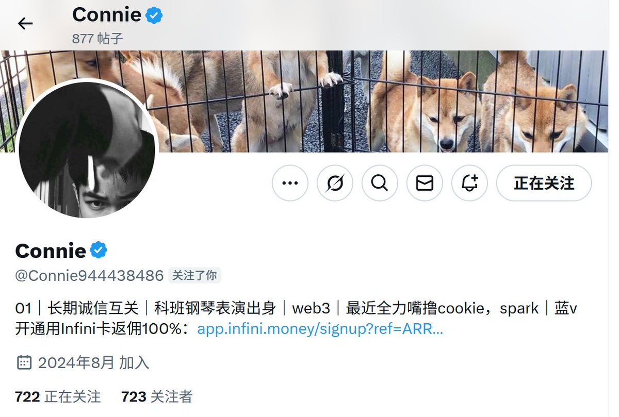The image size is (619, 417).
Task: Click the Grok slashed-circle profile icon
Action: pyautogui.click(x=335, y=183)
